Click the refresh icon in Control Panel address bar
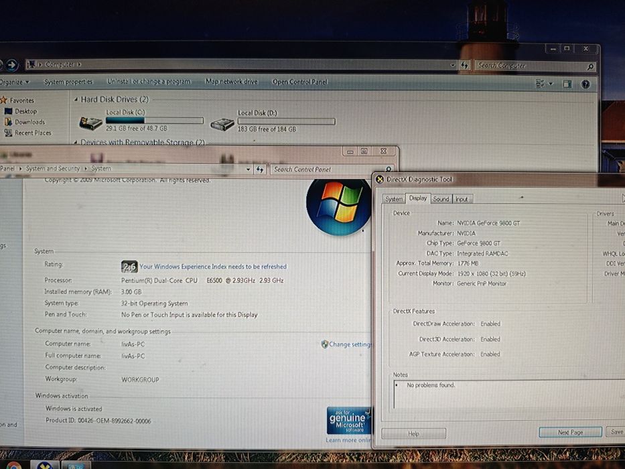 pyautogui.click(x=260, y=170)
